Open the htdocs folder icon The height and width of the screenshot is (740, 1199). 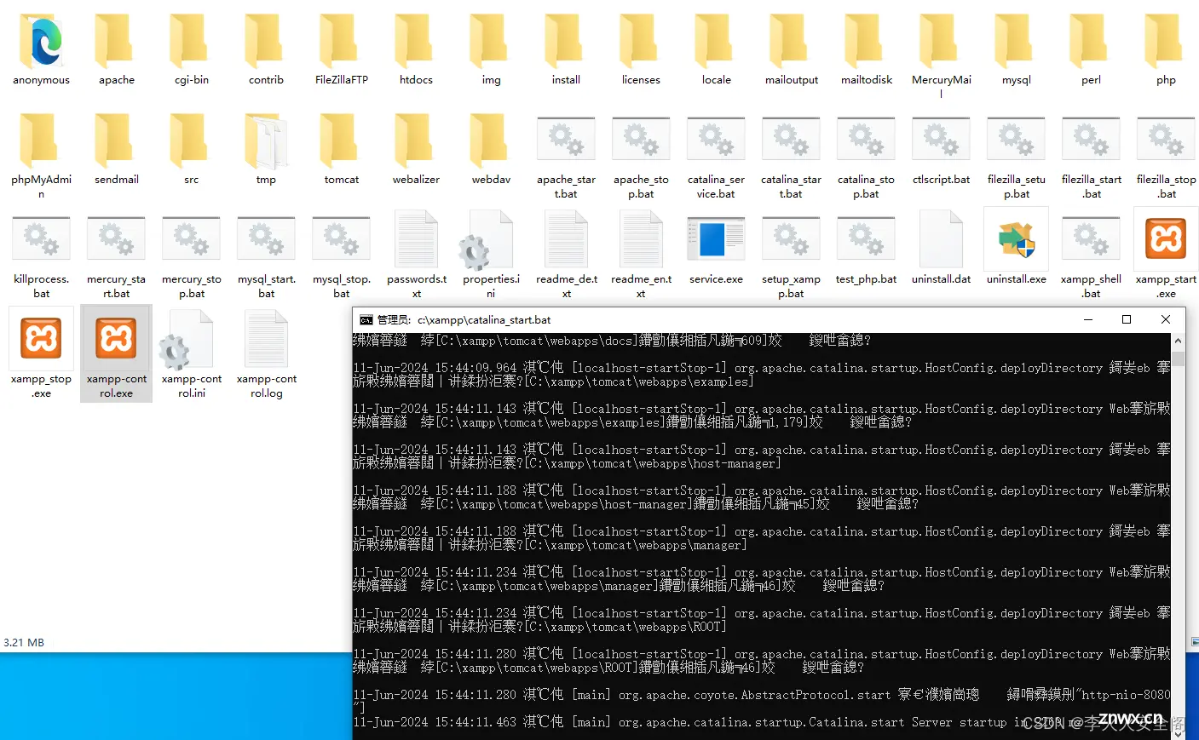[x=416, y=40]
